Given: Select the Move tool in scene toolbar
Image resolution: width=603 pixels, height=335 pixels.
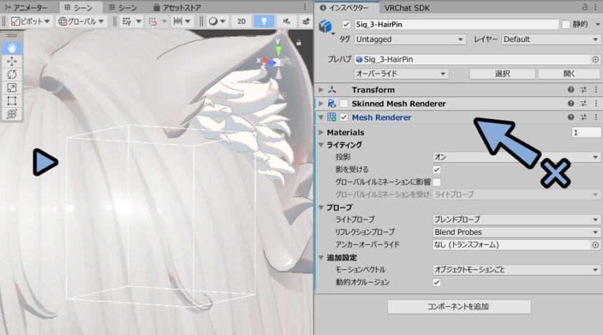Looking at the screenshot, I should [12, 62].
